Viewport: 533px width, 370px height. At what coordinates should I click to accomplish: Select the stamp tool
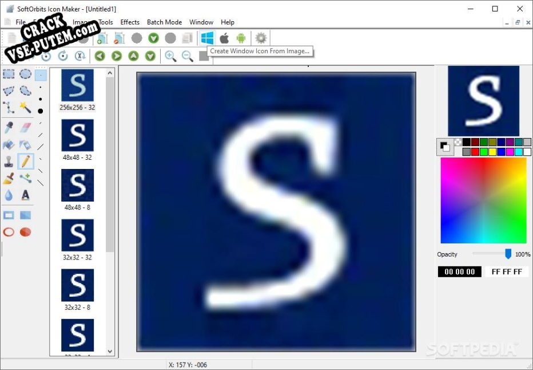pos(9,162)
